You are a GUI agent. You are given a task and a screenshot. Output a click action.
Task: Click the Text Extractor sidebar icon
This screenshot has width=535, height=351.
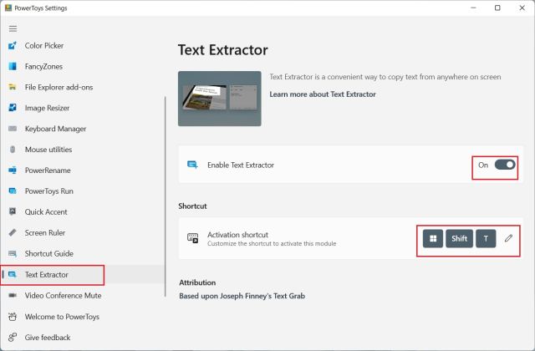pyautogui.click(x=13, y=275)
